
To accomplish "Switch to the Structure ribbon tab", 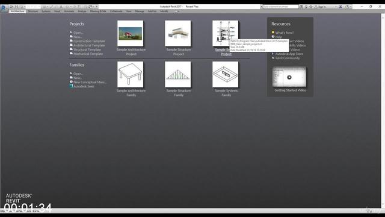I will (33, 11).
